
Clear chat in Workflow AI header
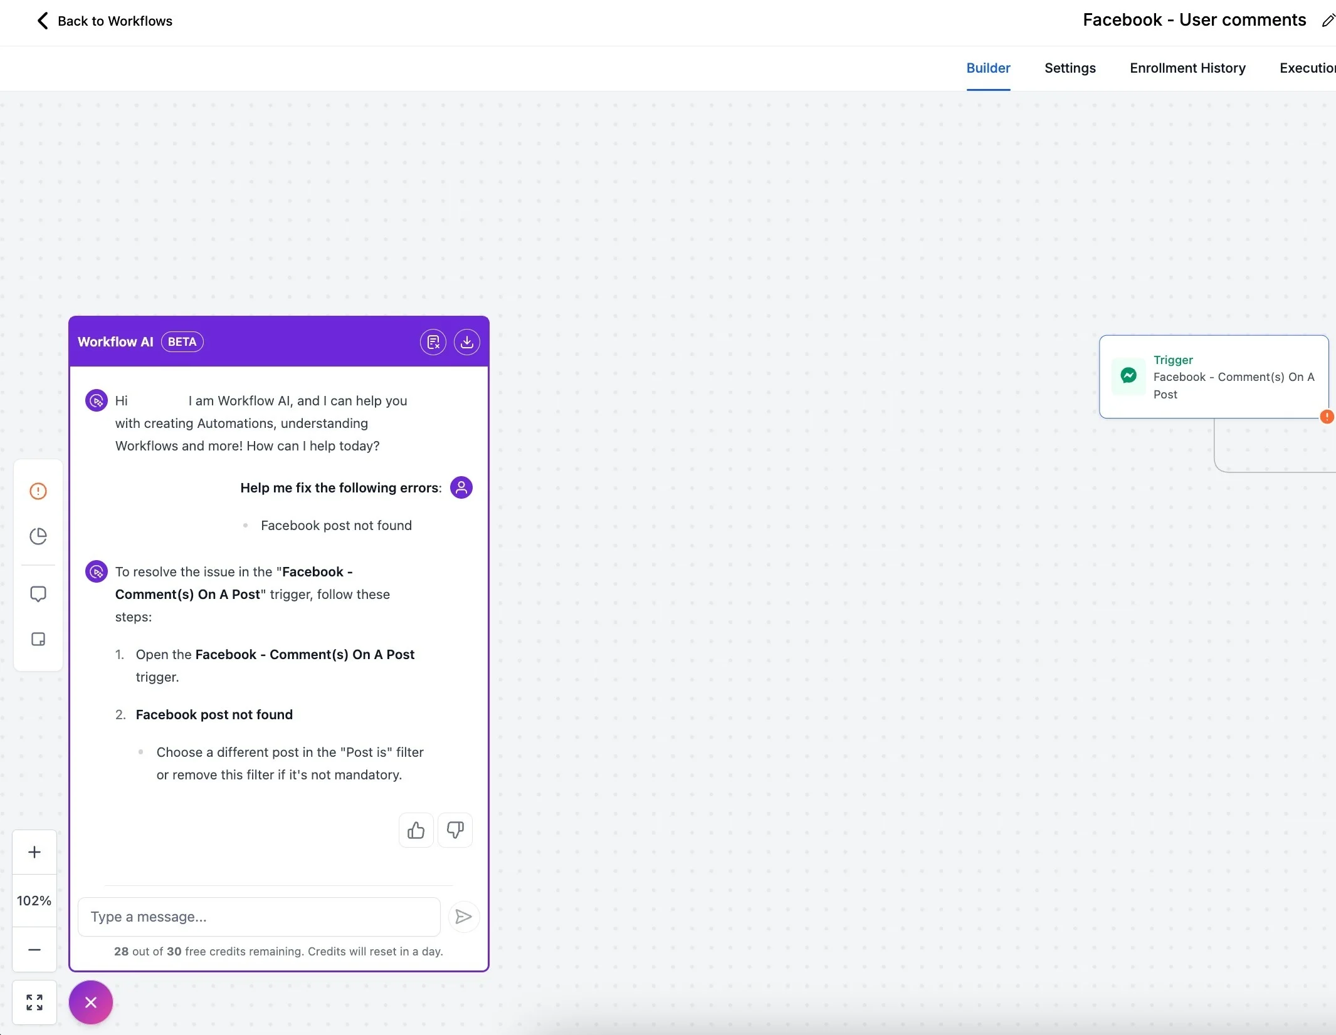433,342
